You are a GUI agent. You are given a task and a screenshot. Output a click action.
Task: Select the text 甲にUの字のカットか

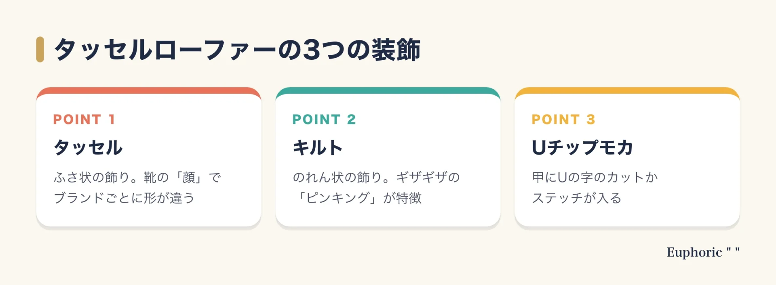[595, 177]
